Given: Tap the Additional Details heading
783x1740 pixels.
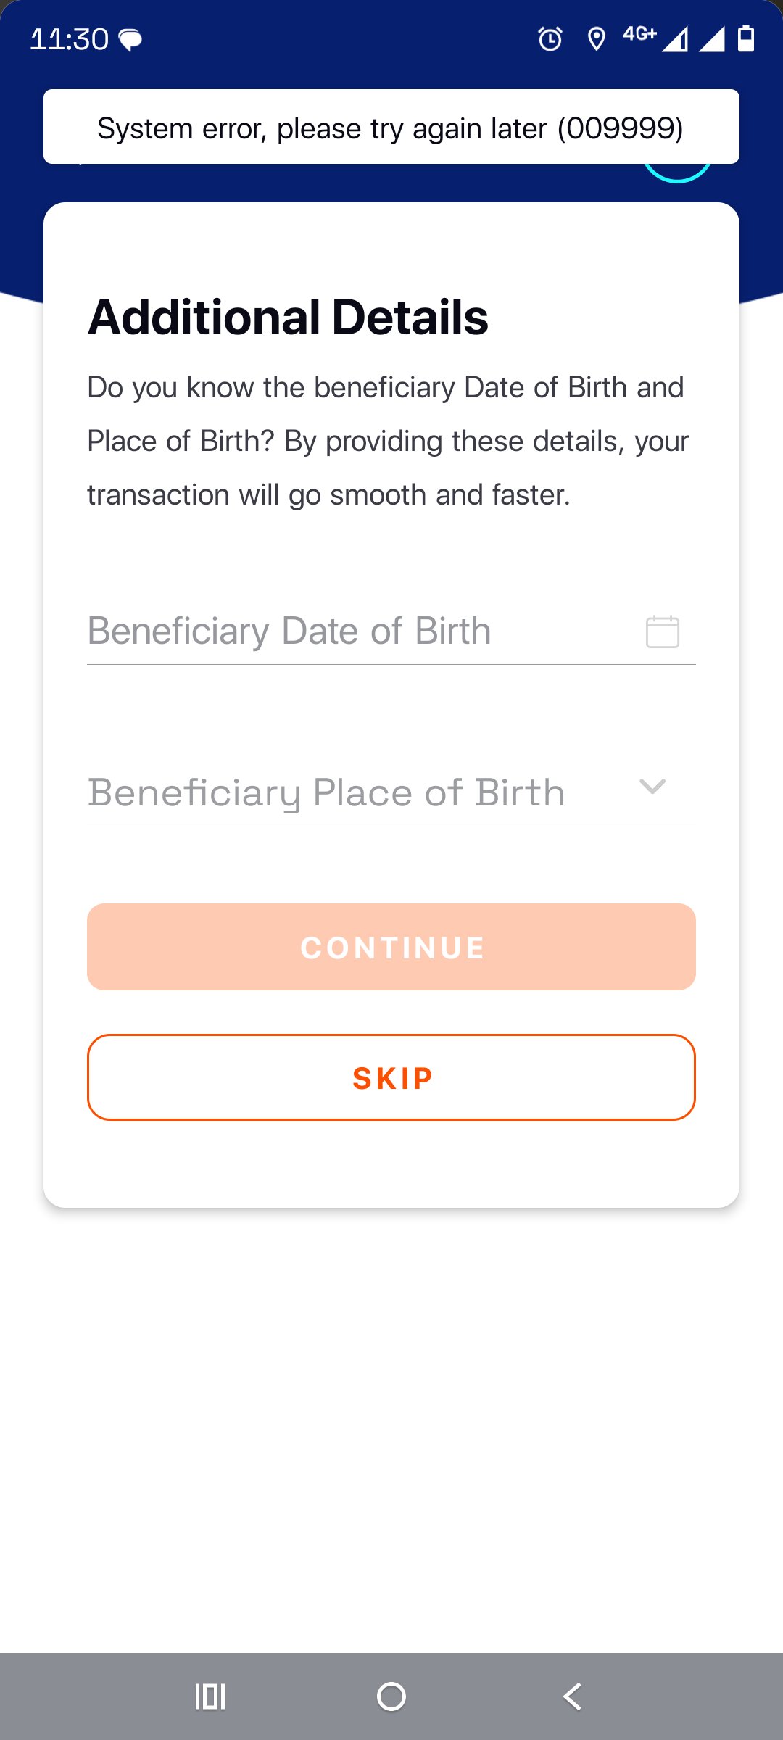Looking at the screenshot, I should [x=288, y=318].
